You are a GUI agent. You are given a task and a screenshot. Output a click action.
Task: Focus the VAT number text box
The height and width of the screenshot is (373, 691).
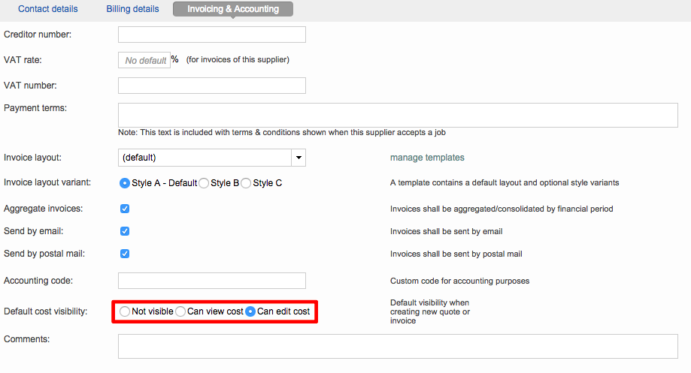click(212, 86)
